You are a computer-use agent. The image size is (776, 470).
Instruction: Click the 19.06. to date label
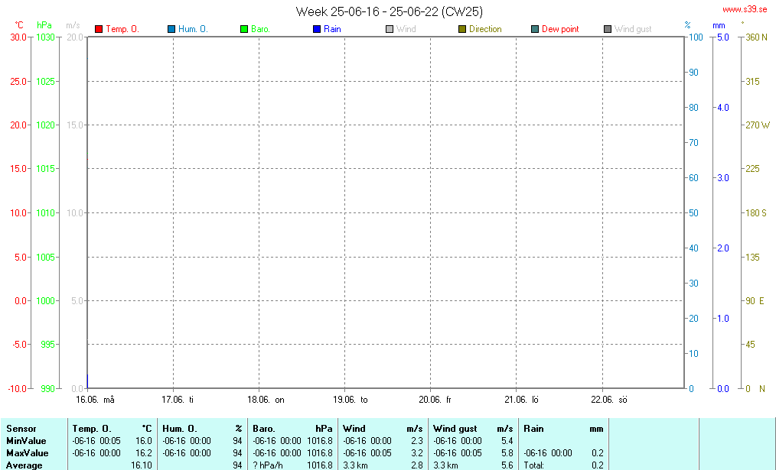click(x=351, y=400)
